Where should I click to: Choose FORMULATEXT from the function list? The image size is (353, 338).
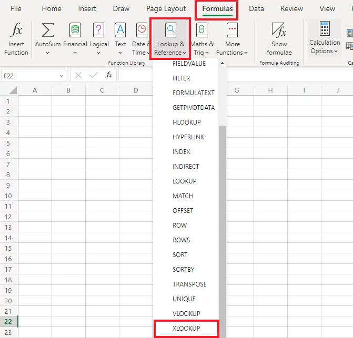point(186,93)
